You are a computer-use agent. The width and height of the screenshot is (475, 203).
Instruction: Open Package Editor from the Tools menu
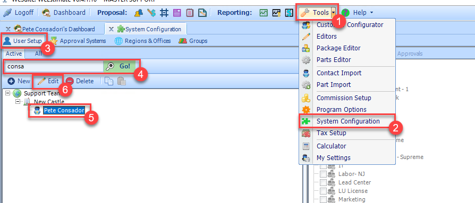338,48
